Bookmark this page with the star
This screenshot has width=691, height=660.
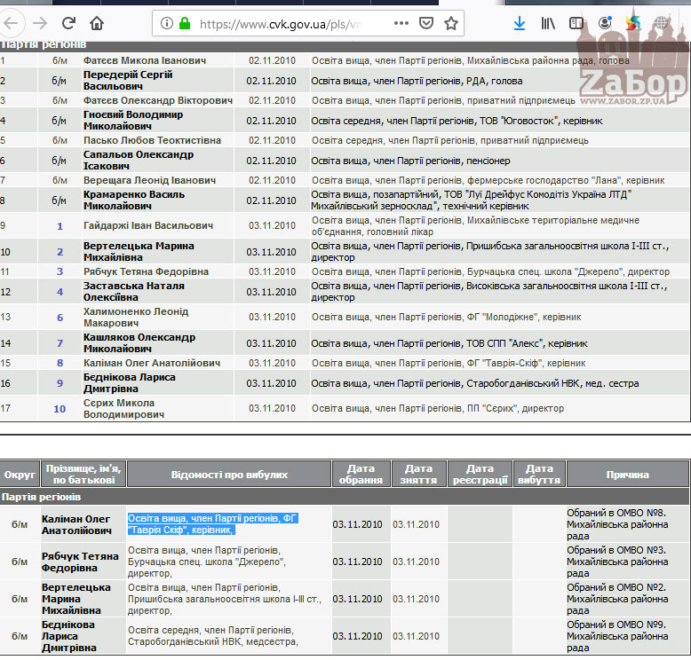point(451,23)
